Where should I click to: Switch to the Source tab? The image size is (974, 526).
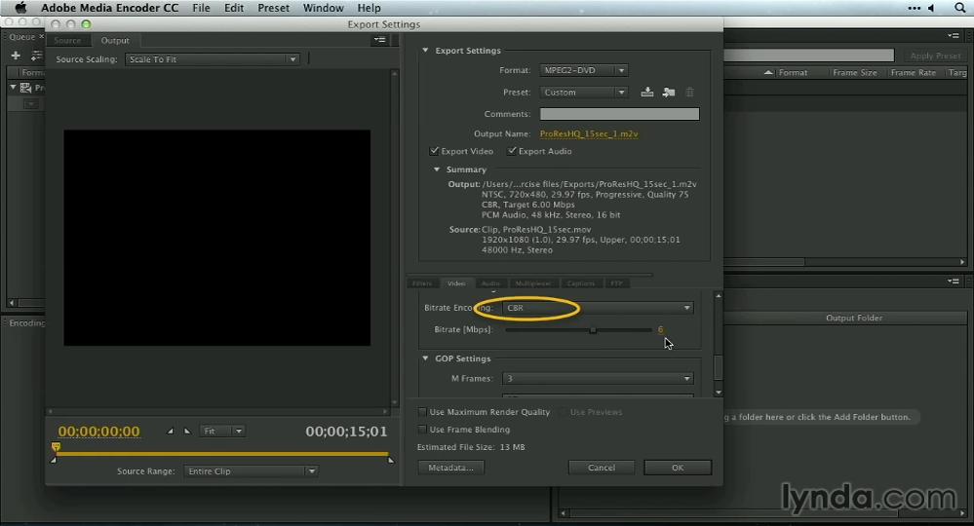pos(68,40)
